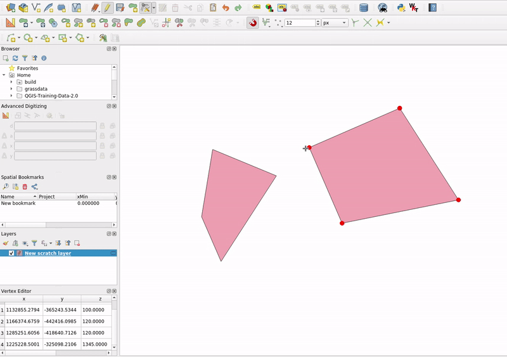The image size is (507, 357).
Task: Click the Move Feature tool icon
Action: (23, 22)
